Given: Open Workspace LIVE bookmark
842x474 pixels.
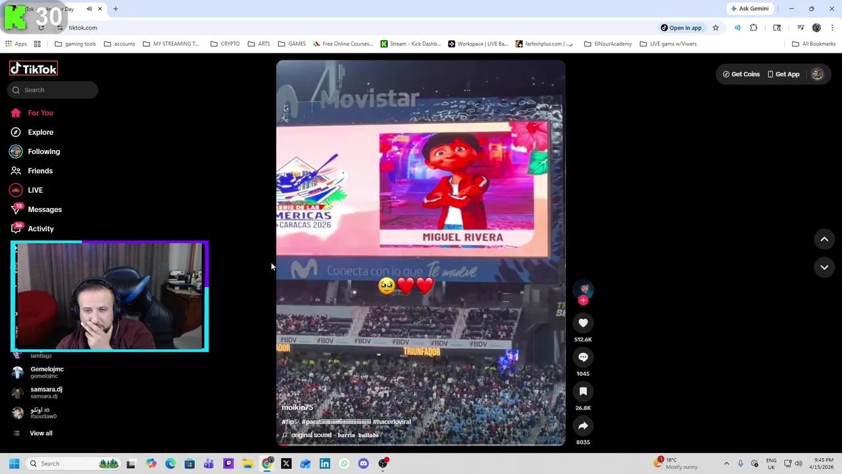Looking at the screenshot, I should click(x=478, y=44).
